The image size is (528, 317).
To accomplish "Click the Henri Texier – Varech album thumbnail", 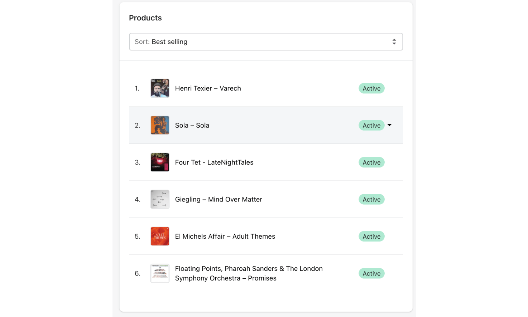I will point(160,88).
